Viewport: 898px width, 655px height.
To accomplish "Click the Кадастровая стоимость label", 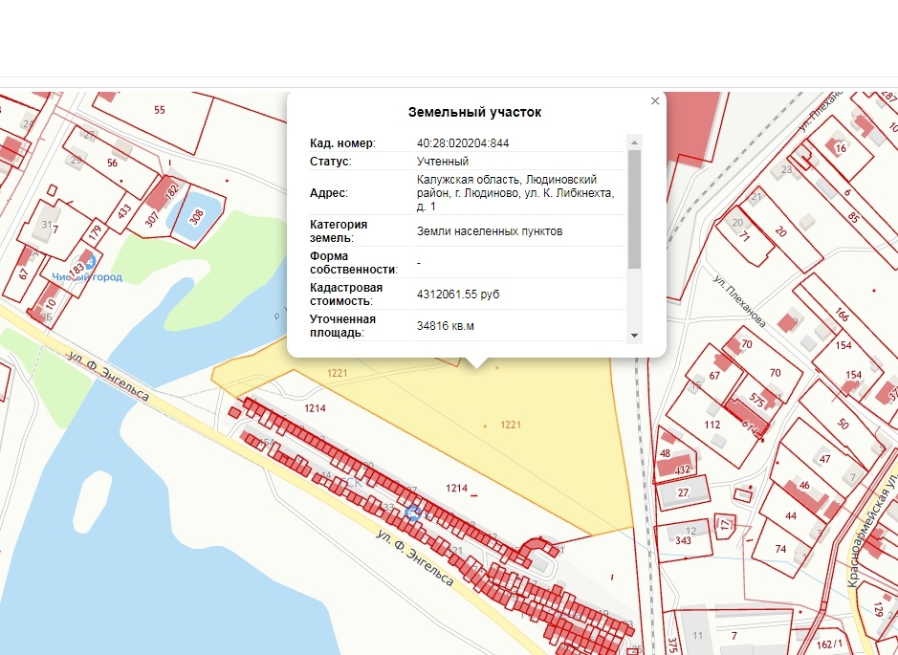I will pyautogui.click(x=346, y=295).
